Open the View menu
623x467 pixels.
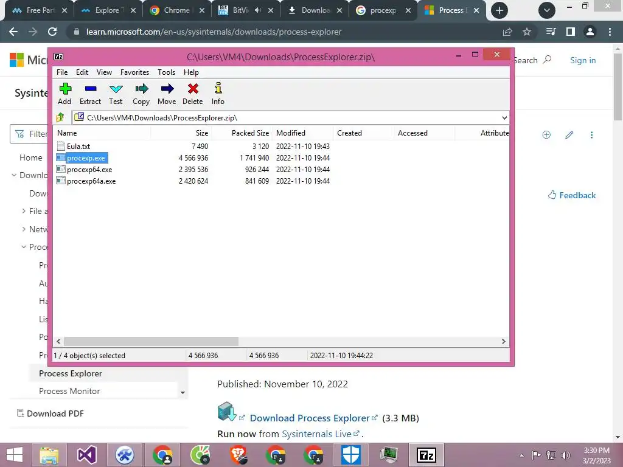104,72
